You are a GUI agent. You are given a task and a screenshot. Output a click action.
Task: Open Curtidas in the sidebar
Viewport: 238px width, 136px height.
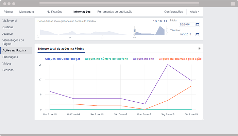(8, 27)
